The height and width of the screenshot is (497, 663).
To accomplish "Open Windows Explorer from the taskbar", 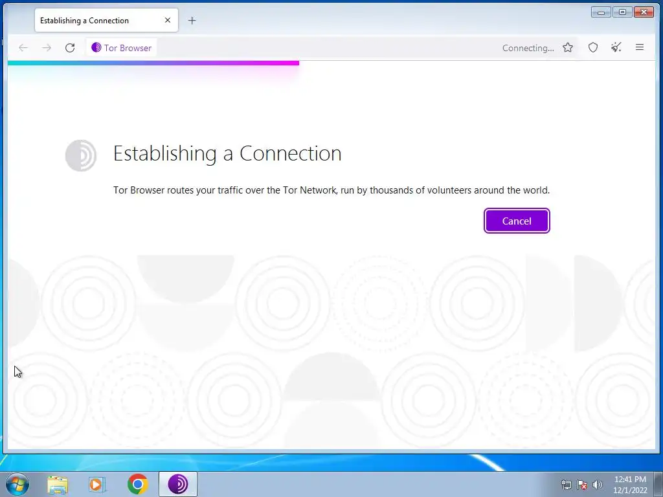I will tap(58, 484).
